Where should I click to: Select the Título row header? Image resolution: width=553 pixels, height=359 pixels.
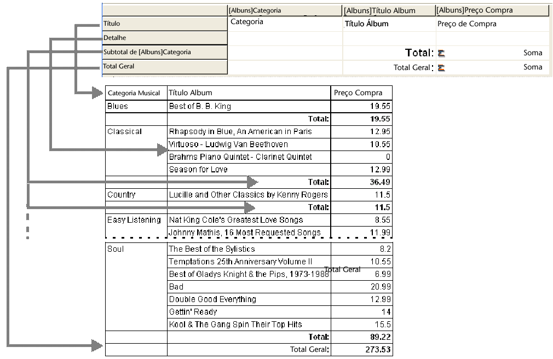164,24
